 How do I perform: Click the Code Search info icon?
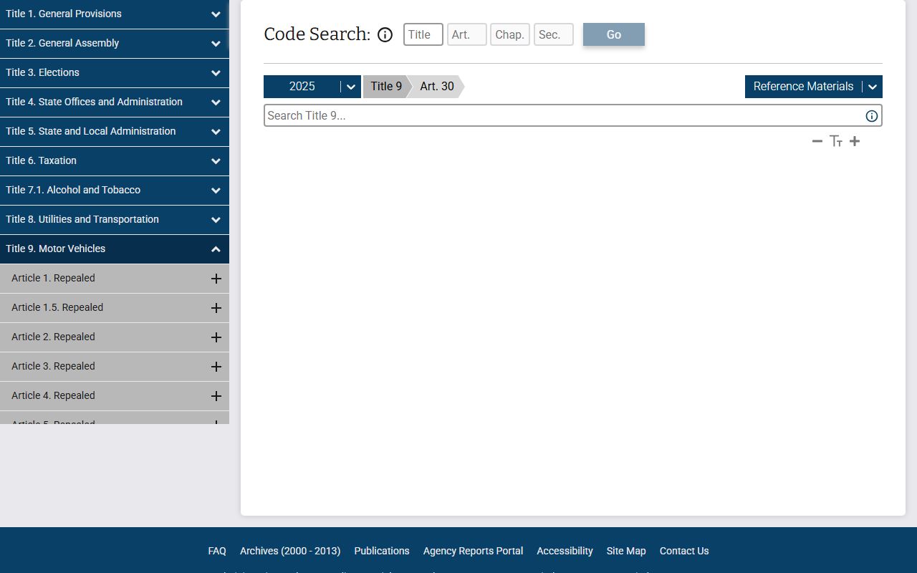[385, 34]
